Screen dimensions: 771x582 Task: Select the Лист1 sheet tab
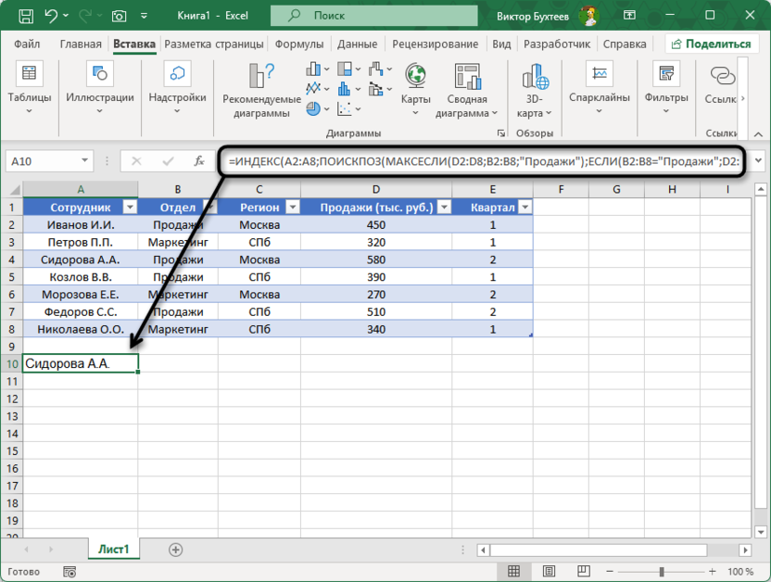click(114, 550)
